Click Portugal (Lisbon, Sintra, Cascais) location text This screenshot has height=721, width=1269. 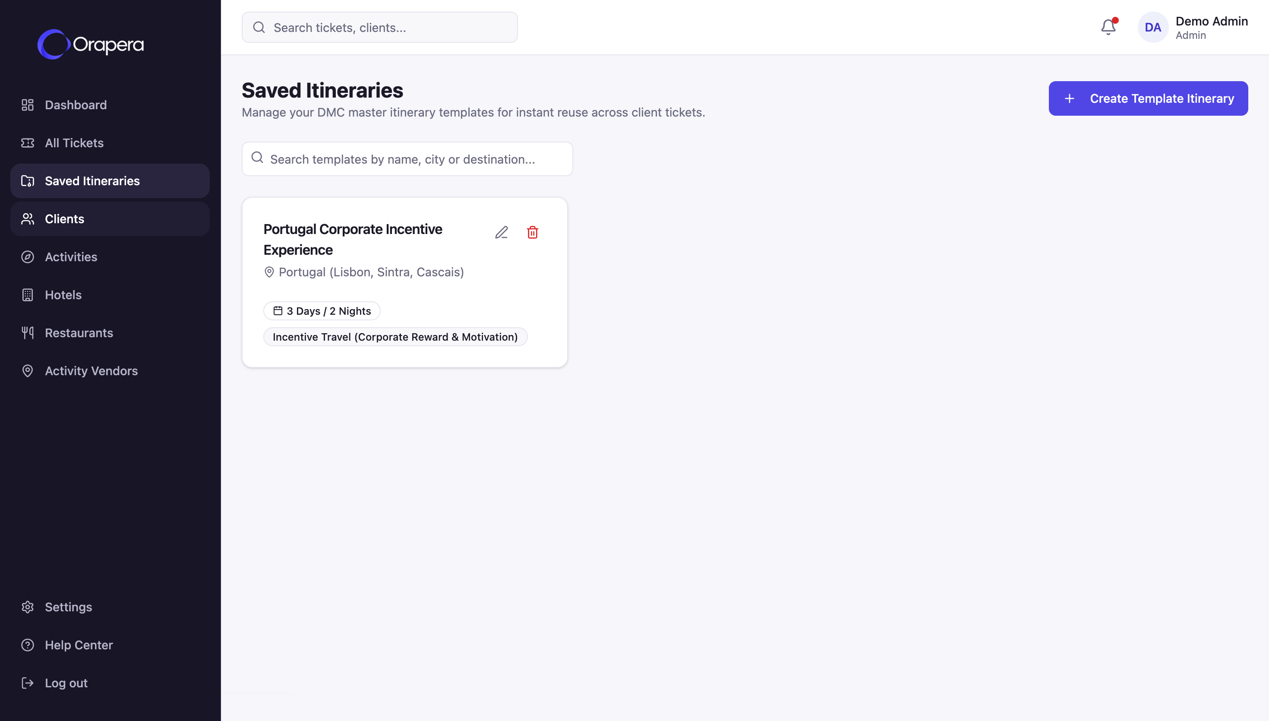[x=371, y=272]
